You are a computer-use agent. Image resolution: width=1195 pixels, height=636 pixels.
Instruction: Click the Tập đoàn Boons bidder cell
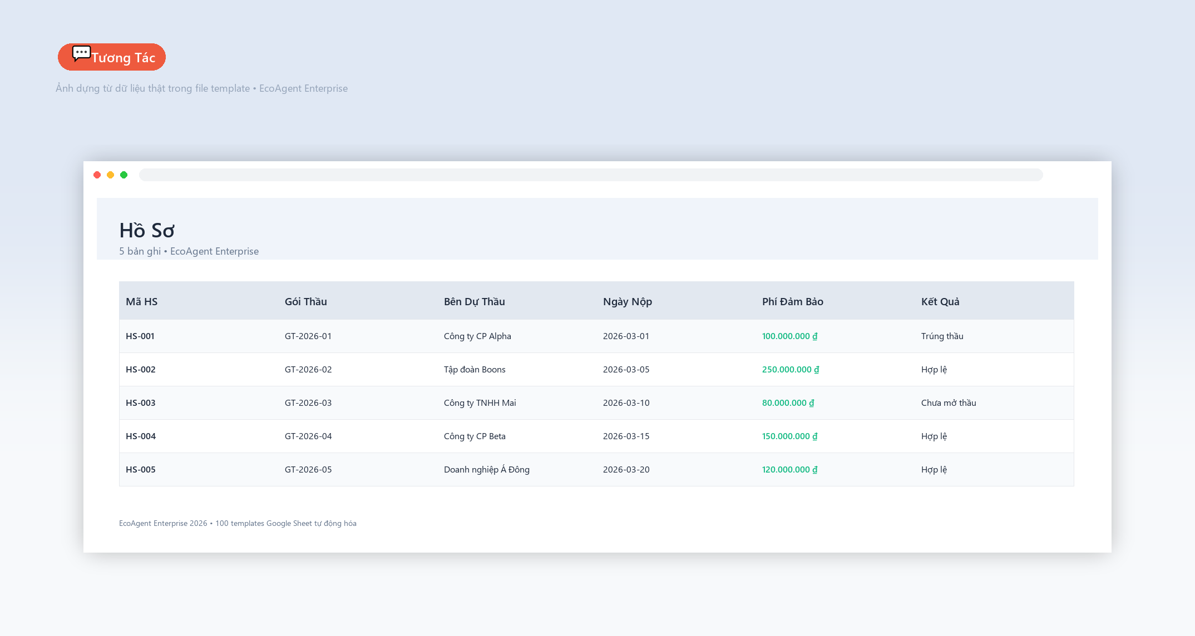click(x=475, y=369)
